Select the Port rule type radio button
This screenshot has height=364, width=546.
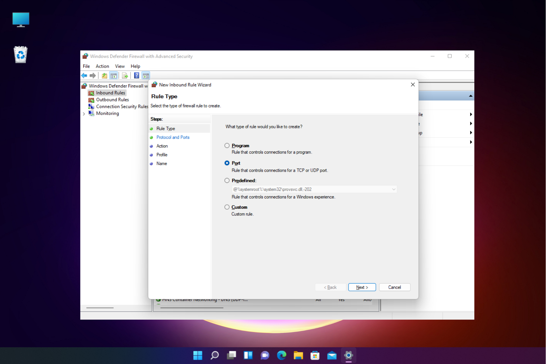click(227, 163)
